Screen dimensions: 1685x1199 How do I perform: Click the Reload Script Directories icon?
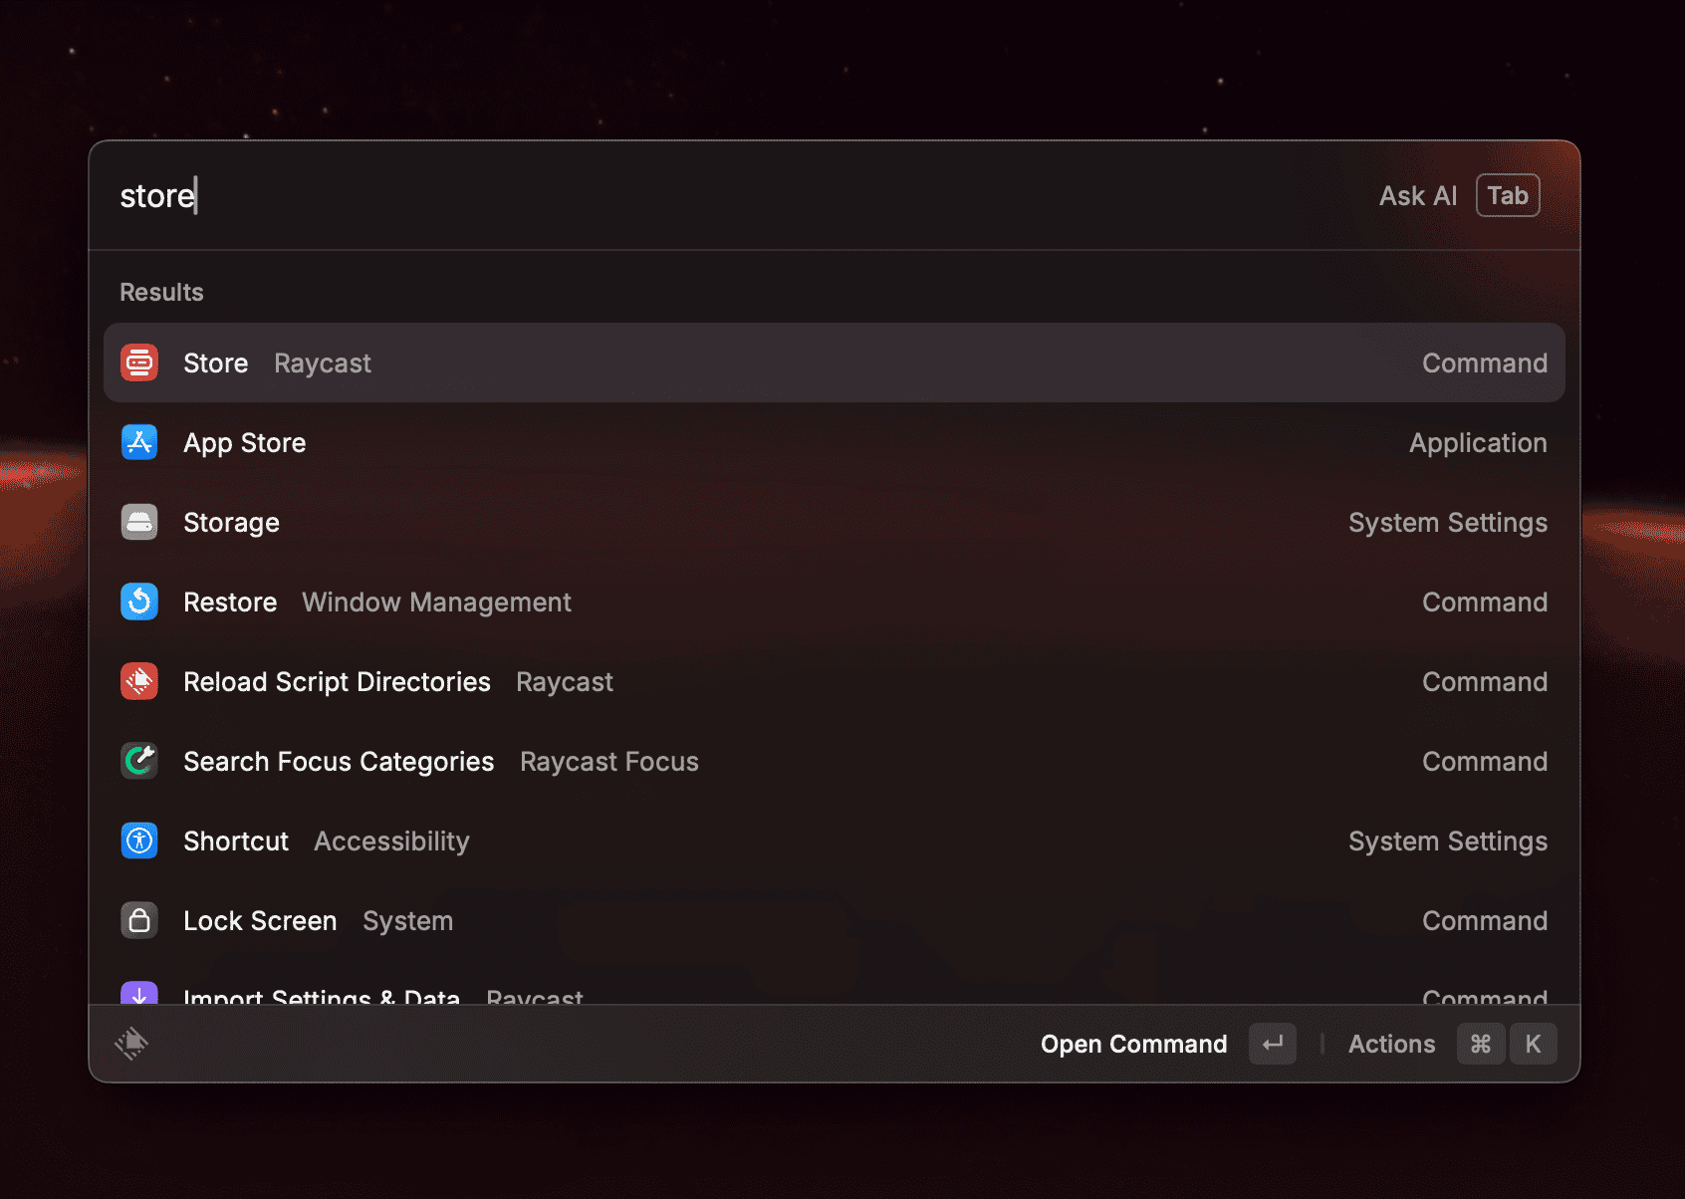pyautogui.click(x=139, y=681)
